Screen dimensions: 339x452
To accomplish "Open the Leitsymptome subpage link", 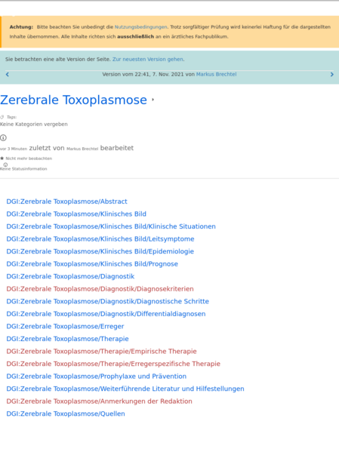I will 100,238.
